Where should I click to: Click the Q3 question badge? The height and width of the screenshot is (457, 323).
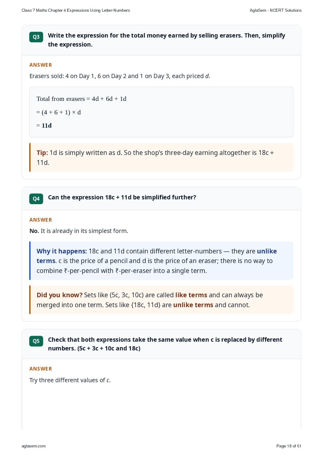coord(36,37)
